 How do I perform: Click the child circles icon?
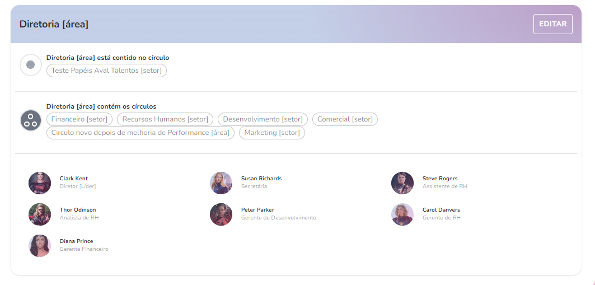(x=31, y=120)
